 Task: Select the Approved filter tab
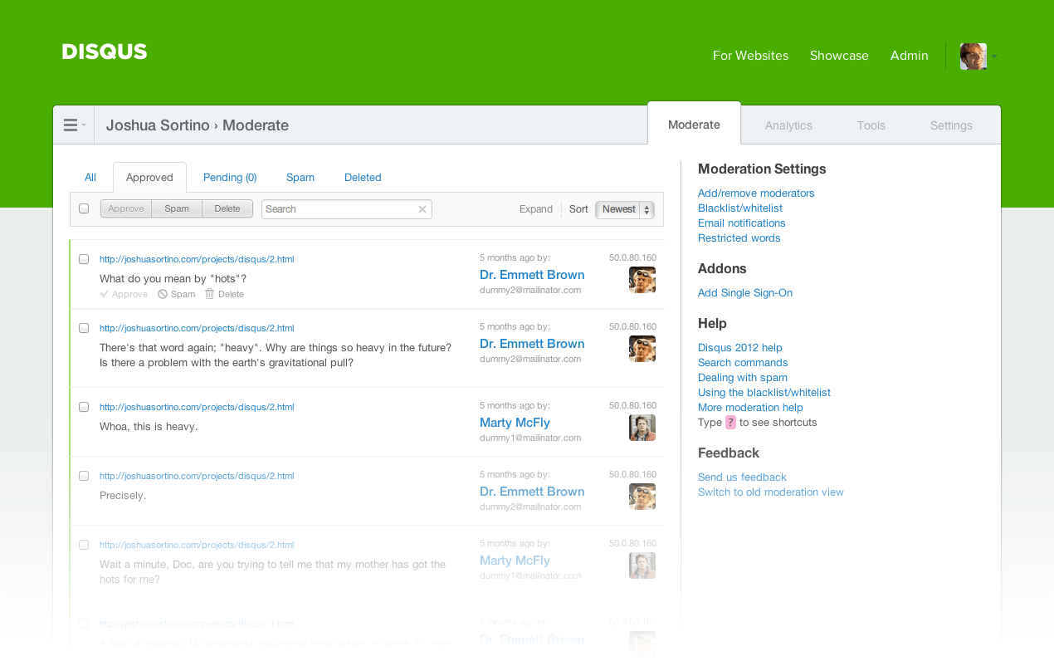coord(149,178)
